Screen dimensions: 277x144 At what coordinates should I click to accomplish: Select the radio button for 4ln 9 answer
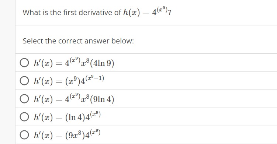(24, 63)
